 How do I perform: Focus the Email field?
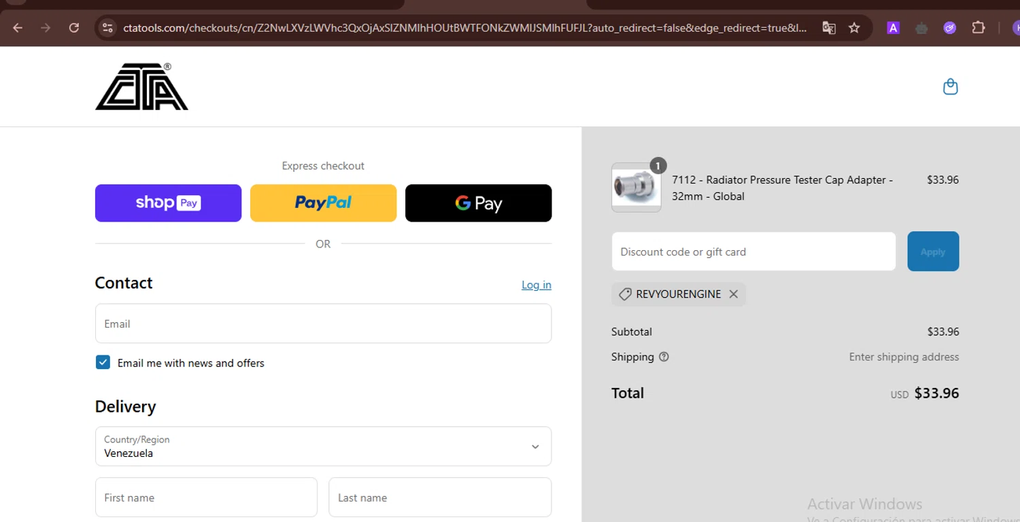pyautogui.click(x=323, y=324)
